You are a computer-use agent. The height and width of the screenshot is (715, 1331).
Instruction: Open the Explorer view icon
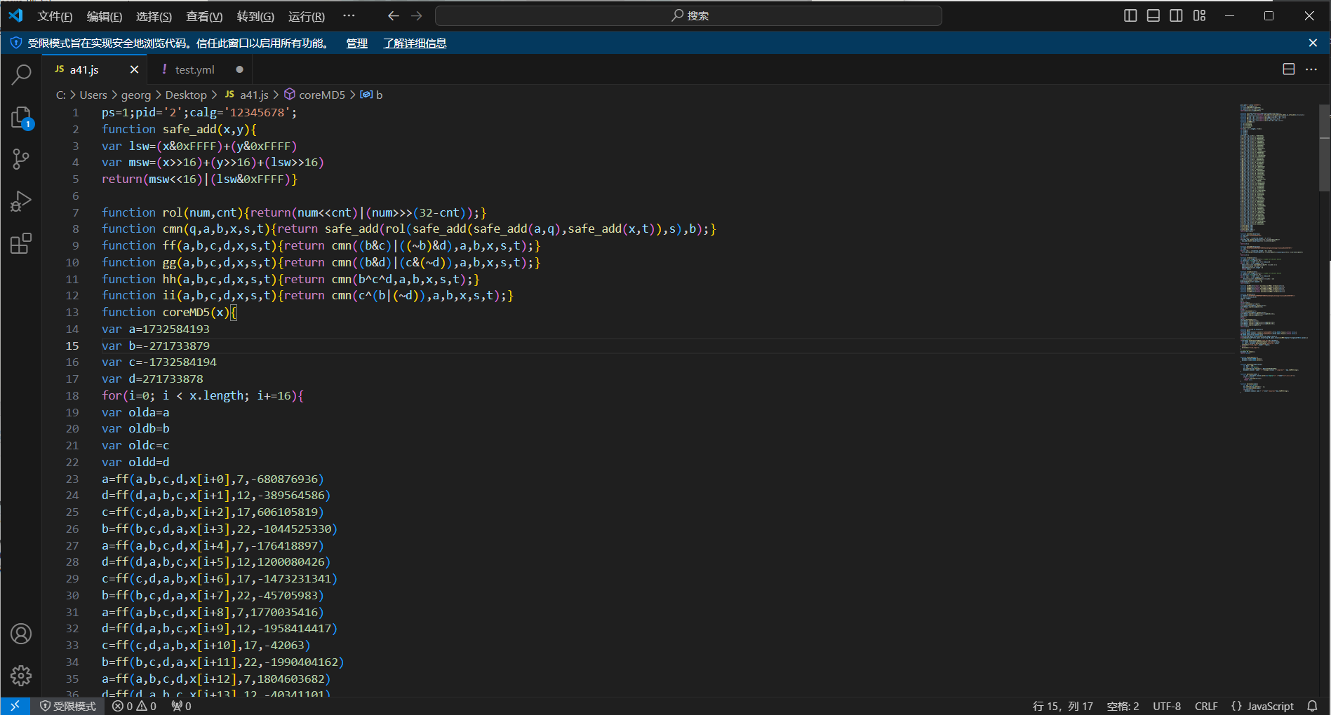pos(21,117)
